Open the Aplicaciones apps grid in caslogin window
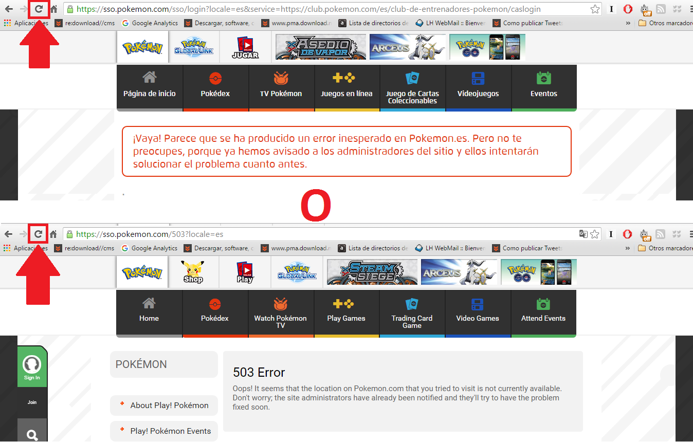 pyautogui.click(x=26, y=23)
